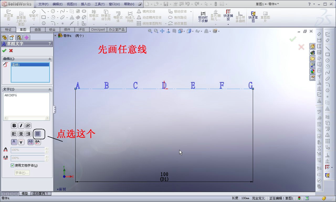Select the Sketch Fillet tool
The height and width of the screenshot is (202, 336).
53,23
